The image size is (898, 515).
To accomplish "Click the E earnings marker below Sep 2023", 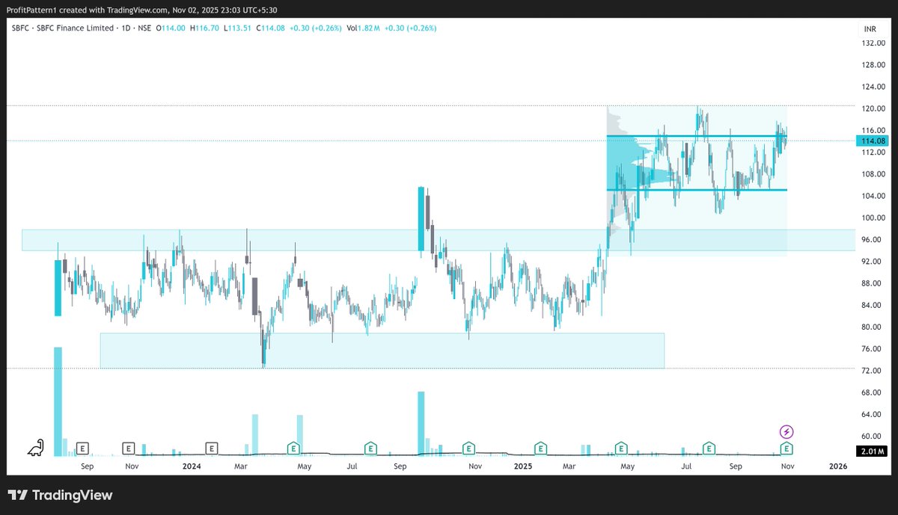I will pyautogui.click(x=82, y=448).
